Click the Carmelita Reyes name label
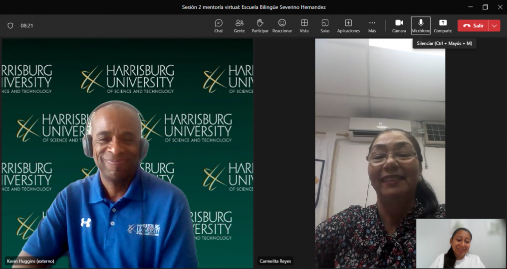The height and width of the screenshot is (269, 507). coord(275,261)
